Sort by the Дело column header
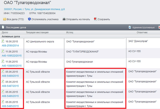Image resolution: width=160 pixels, height=109 pixels. click(5, 33)
